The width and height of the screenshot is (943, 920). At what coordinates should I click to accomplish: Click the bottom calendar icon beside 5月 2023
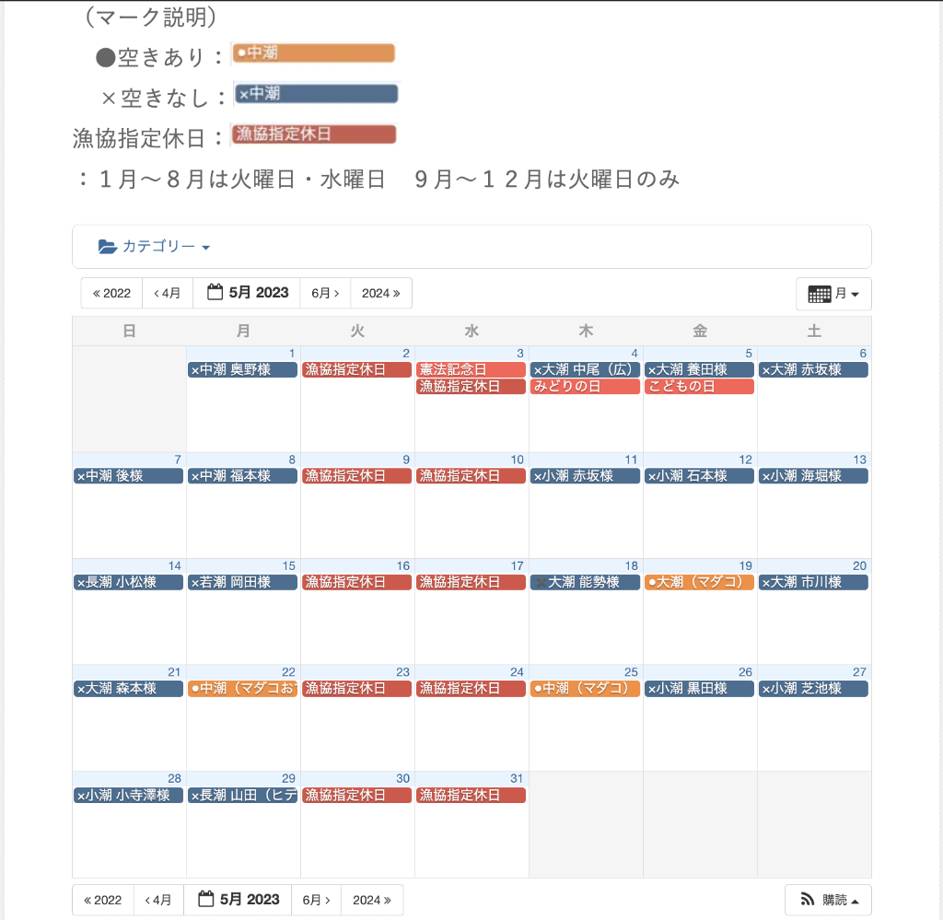tap(206, 900)
